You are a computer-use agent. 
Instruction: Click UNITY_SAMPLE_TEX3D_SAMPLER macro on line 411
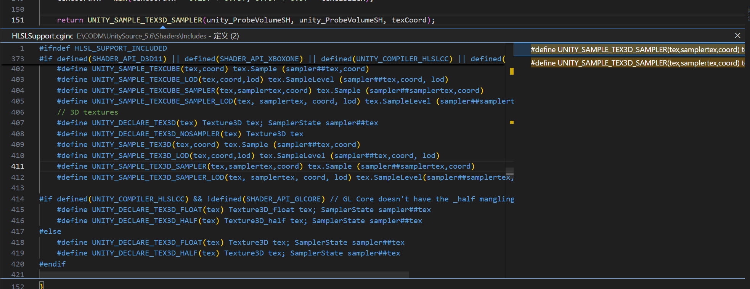149,166
